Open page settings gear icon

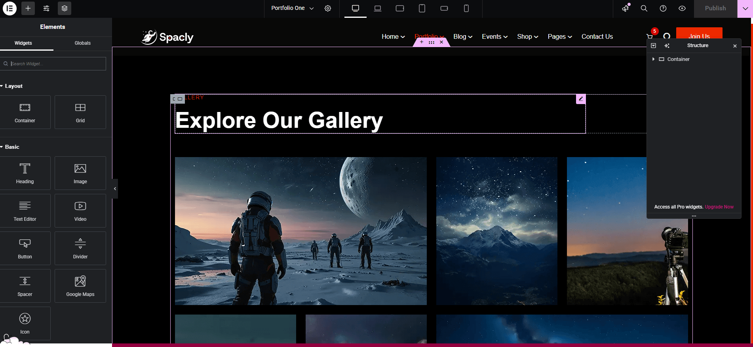coord(328,8)
